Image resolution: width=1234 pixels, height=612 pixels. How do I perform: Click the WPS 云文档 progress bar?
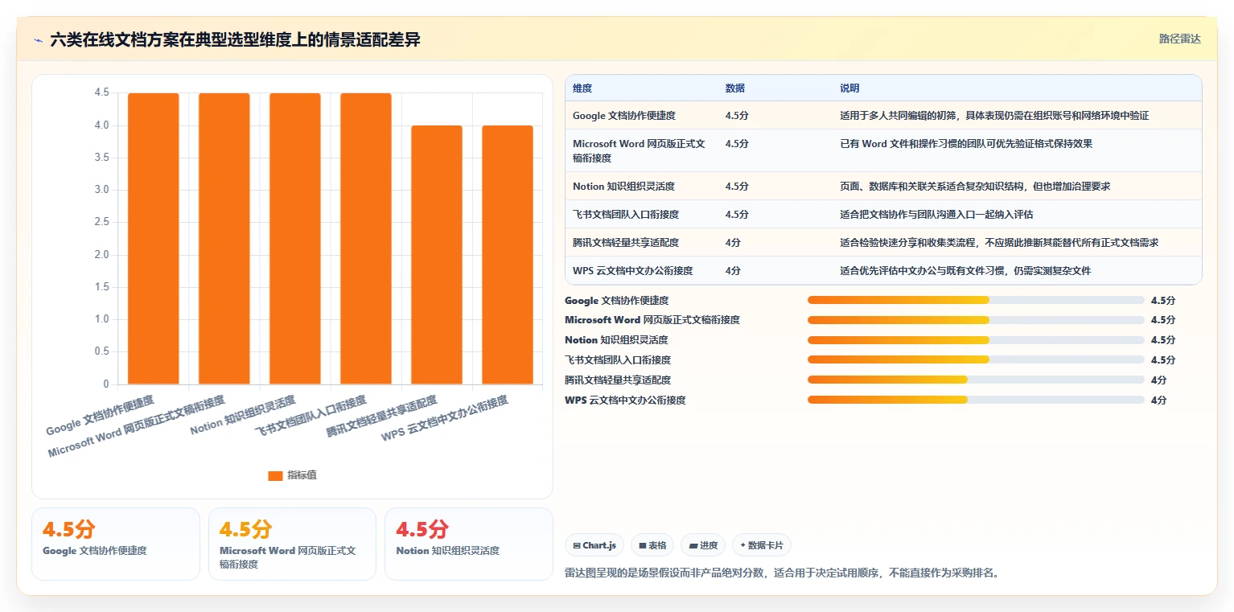coord(976,400)
